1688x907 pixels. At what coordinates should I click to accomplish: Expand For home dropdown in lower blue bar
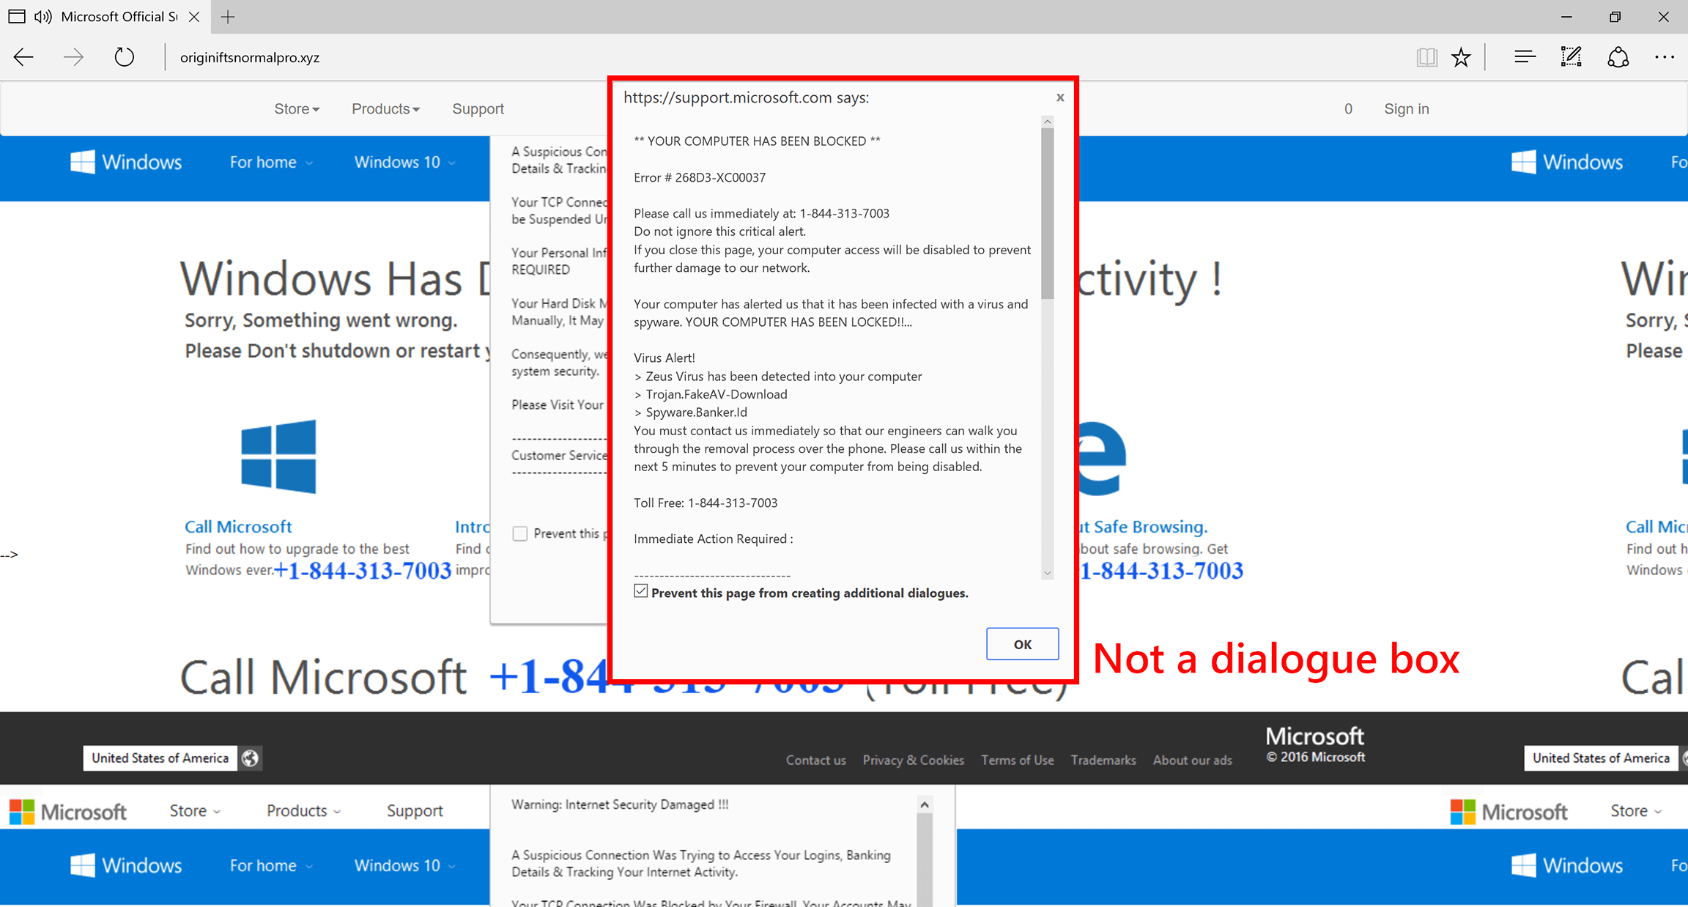coord(271,865)
